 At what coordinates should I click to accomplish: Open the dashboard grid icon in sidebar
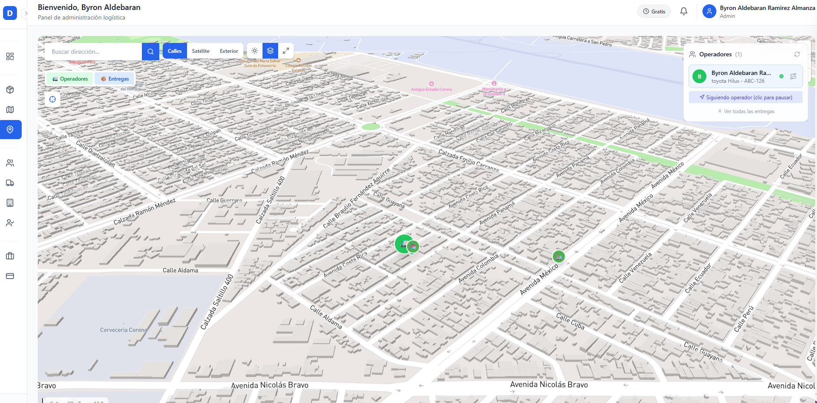10,56
